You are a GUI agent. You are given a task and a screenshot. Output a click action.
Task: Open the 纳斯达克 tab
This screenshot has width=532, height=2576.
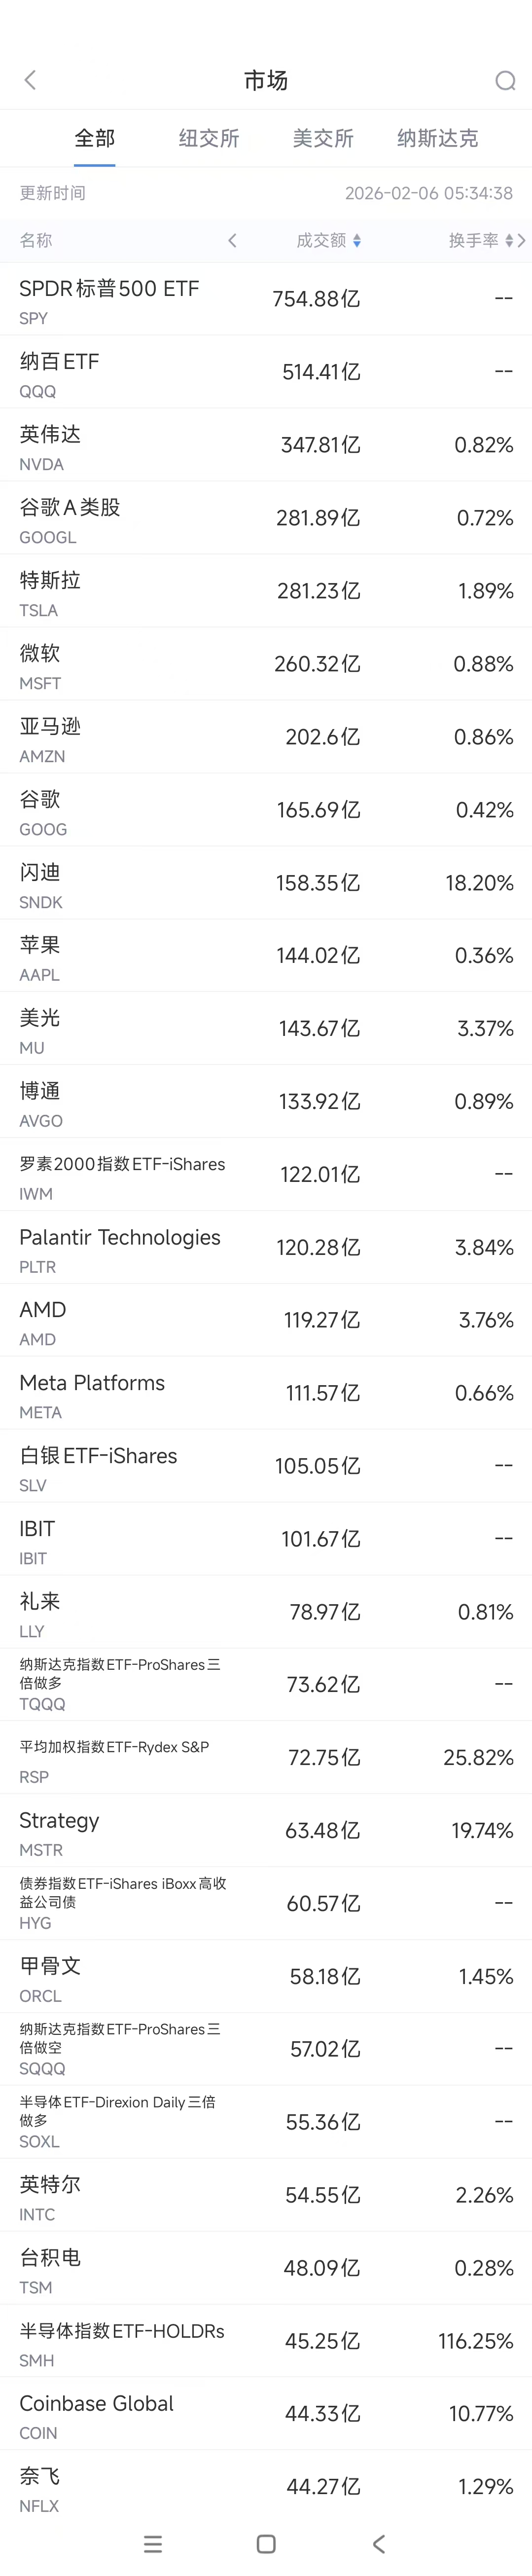click(x=437, y=138)
